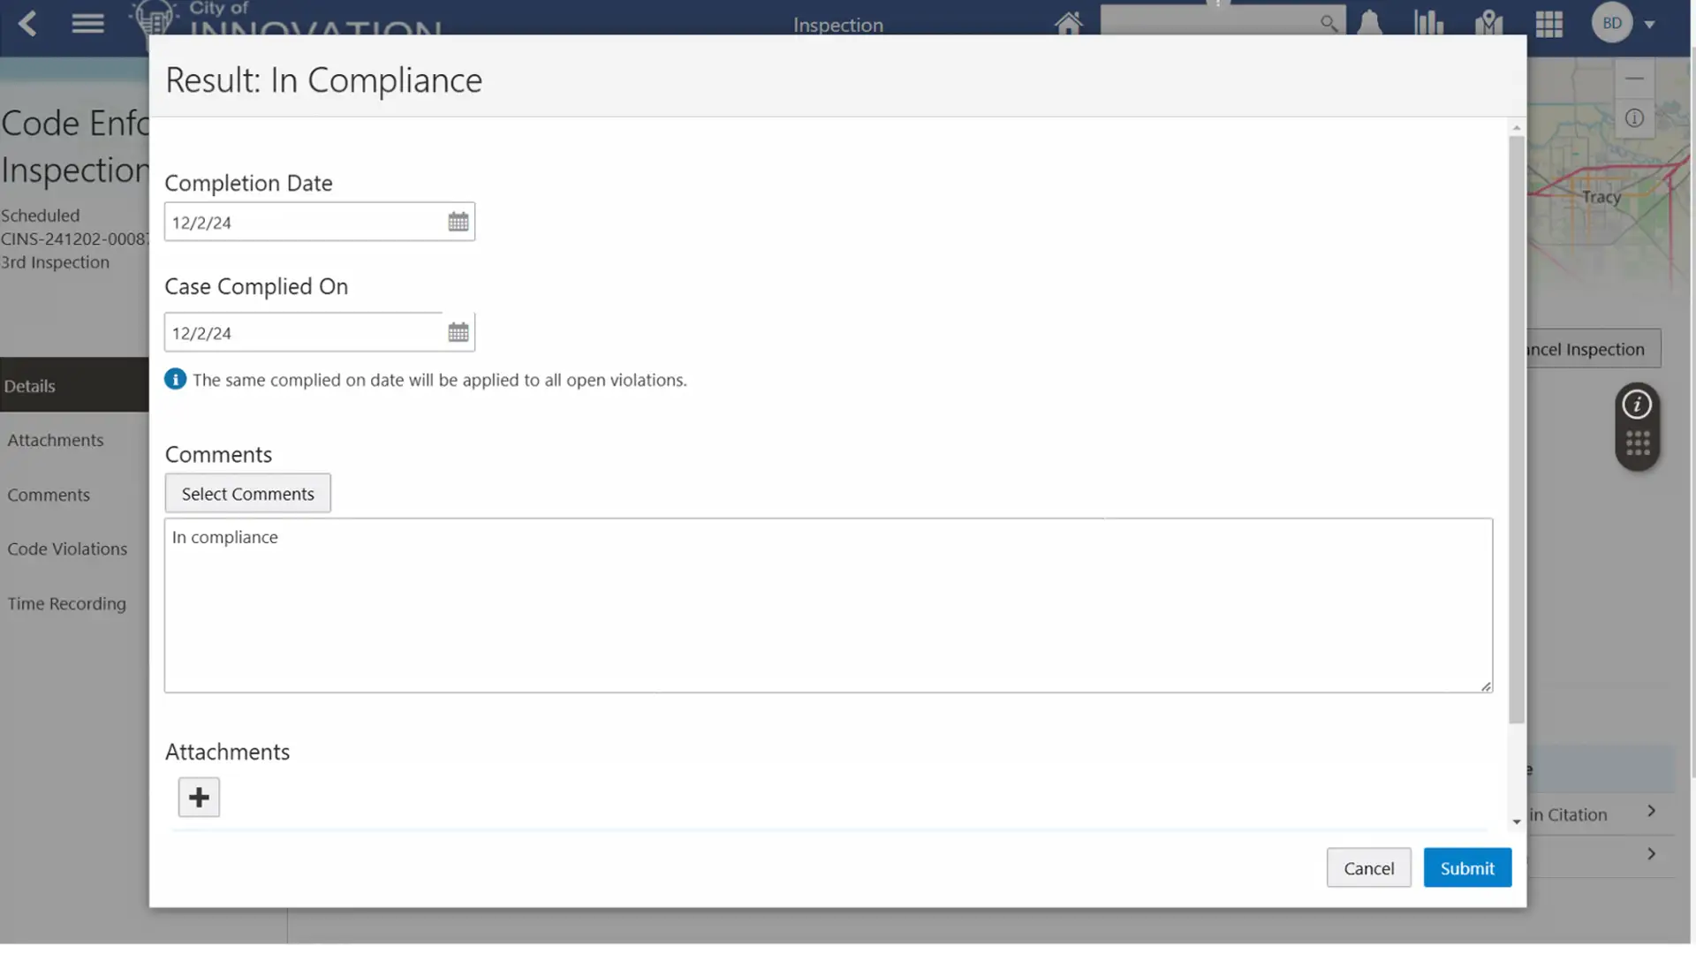Click the map marker icon in header
Screen dimensions: 1696x954
pyautogui.click(x=1488, y=23)
